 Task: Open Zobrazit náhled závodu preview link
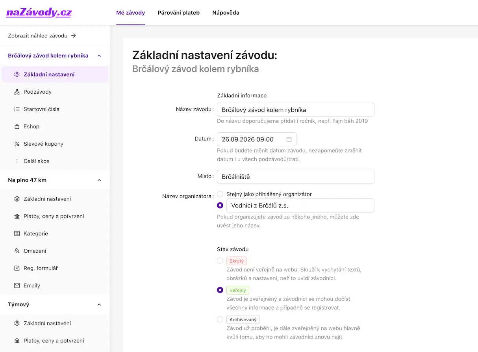pos(41,35)
